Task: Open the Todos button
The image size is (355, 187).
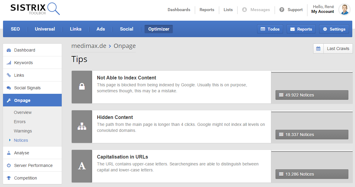Action: 270,29
